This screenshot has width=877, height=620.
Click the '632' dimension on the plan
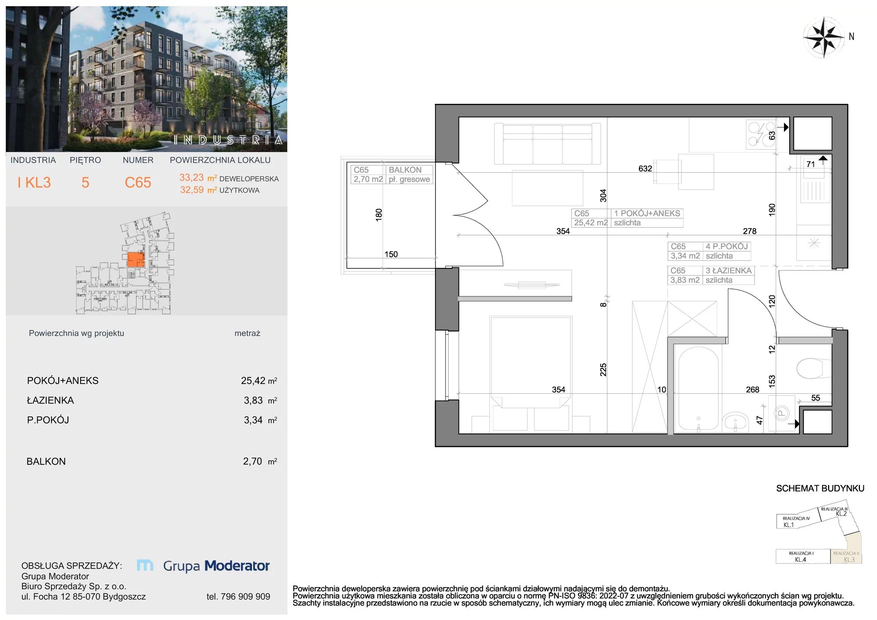coord(645,168)
